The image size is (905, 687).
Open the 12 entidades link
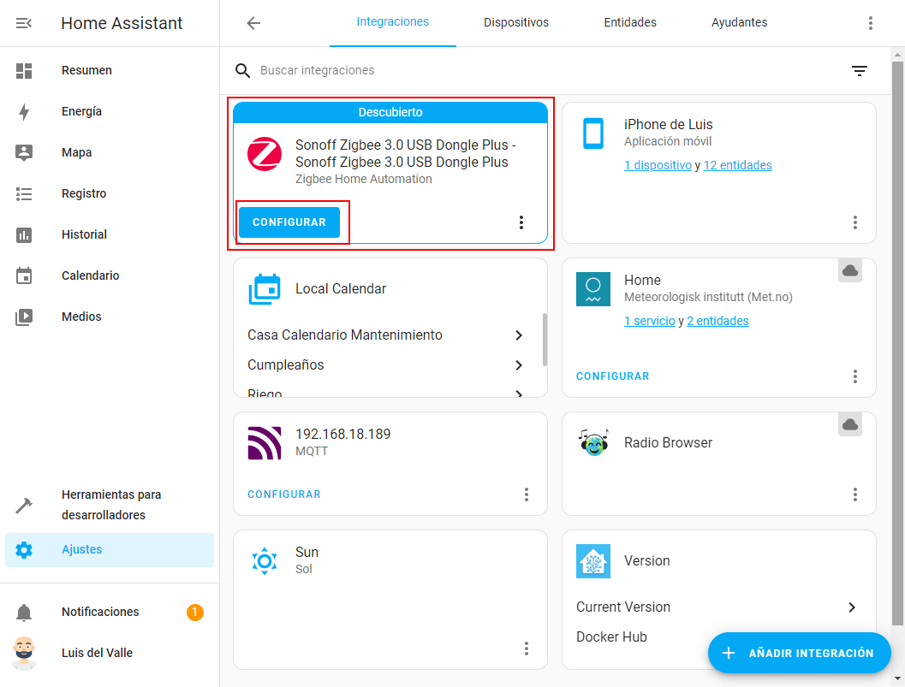(x=737, y=165)
